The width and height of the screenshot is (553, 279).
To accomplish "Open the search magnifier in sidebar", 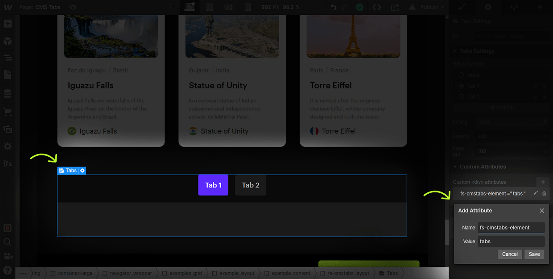I will (x=8, y=242).
